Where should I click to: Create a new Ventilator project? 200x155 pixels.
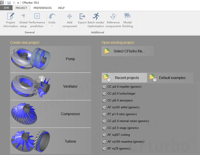coord(51,87)
